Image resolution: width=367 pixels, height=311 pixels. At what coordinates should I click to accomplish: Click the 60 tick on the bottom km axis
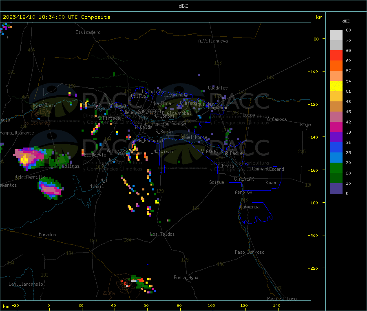(146, 306)
